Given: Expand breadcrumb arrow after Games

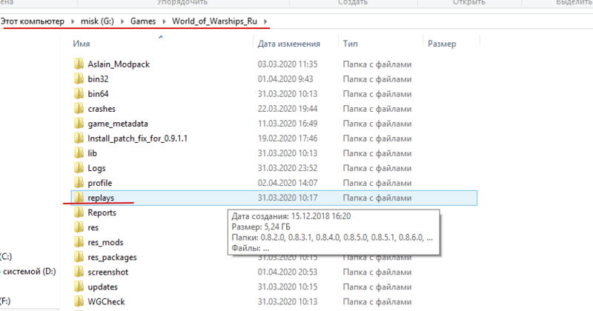Looking at the screenshot, I should 164,21.
